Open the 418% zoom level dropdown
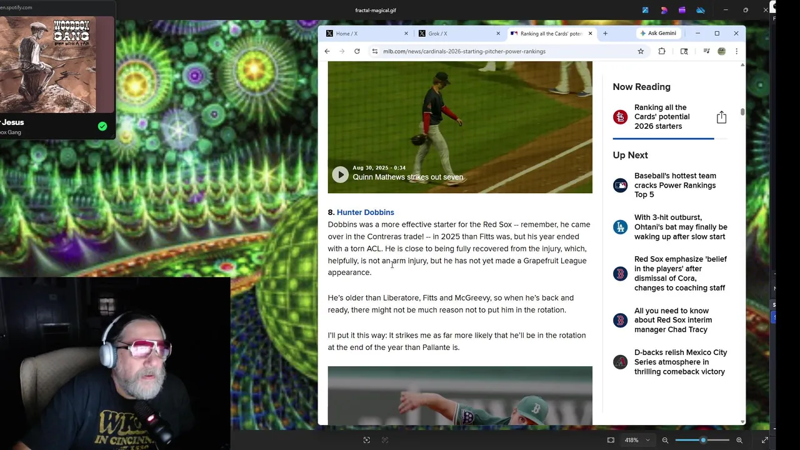 (637, 440)
